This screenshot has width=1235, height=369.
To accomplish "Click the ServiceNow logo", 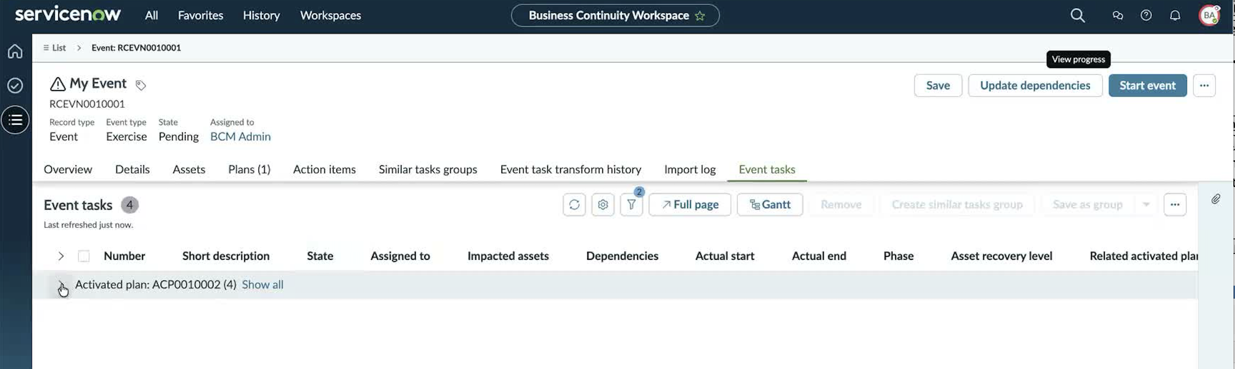I will pos(68,14).
